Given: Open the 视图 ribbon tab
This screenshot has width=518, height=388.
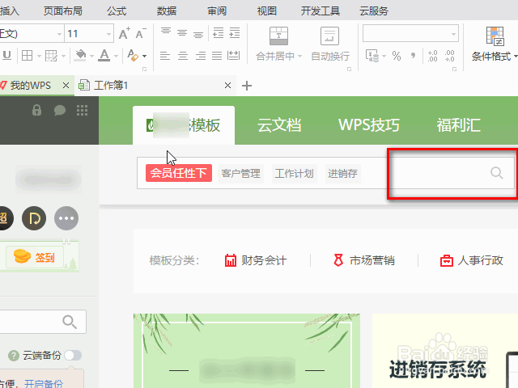Looking at the screenshot, I should (266, 11).
